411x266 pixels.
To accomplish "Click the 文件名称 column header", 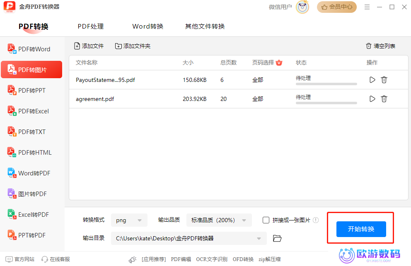I will pyautogui.click(x=87, y=62).
